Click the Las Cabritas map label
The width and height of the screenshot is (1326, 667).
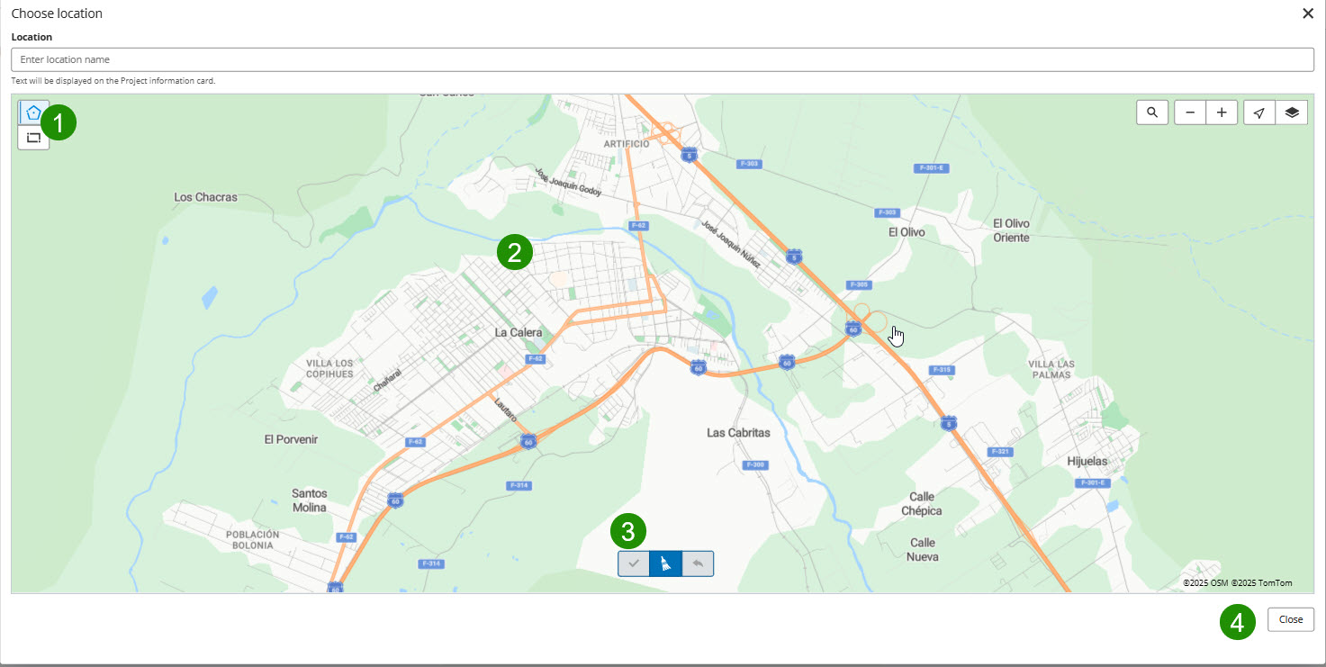pos(738,433)
